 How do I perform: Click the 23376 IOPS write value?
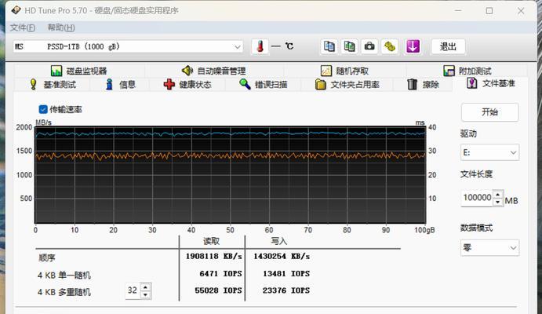tap(286, 290)
